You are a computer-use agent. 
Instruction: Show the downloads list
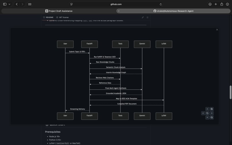pos(210,4)
